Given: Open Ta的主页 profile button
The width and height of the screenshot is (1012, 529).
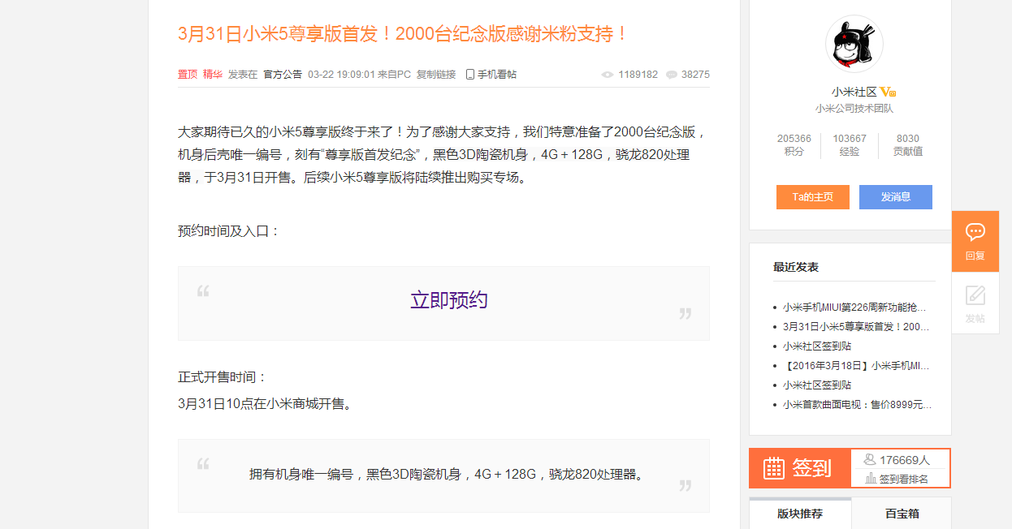Looking at the screenshot, I should (813, 197).
